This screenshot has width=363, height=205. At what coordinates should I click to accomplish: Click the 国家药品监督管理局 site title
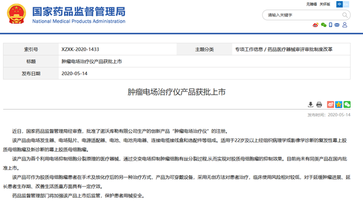click(79, 11)
